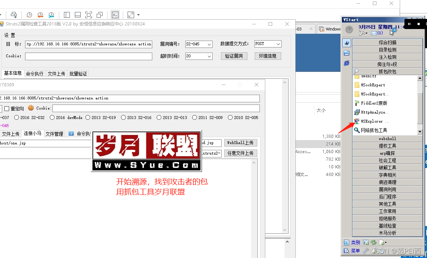Click the VStart add-window icon
The height and width of the screenshot is (258, 427).
(x=366, y=242)
